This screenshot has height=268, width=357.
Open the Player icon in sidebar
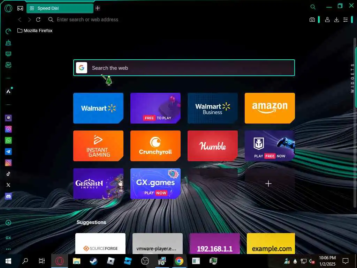8,223
